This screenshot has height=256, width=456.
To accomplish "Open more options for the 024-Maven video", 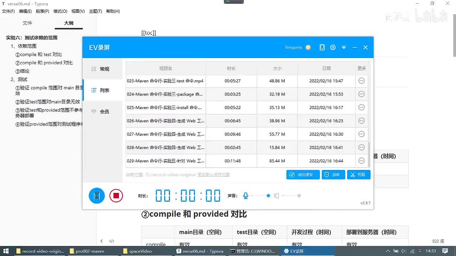I will click(361, 94).
